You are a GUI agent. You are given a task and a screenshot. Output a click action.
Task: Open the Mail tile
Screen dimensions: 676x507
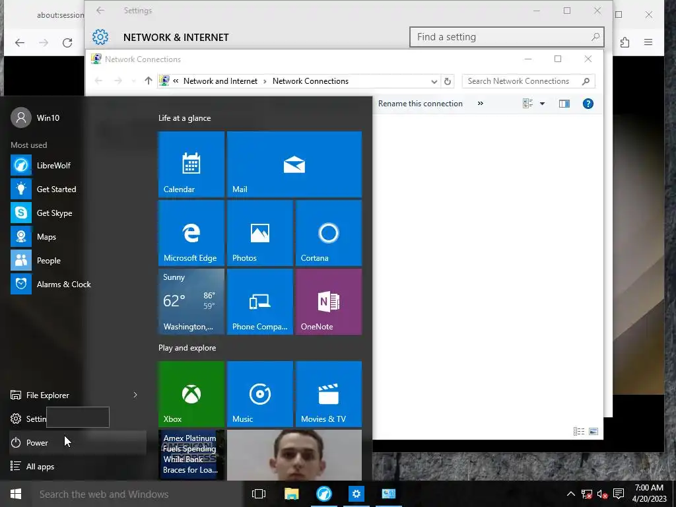click(x=294, y=164)
